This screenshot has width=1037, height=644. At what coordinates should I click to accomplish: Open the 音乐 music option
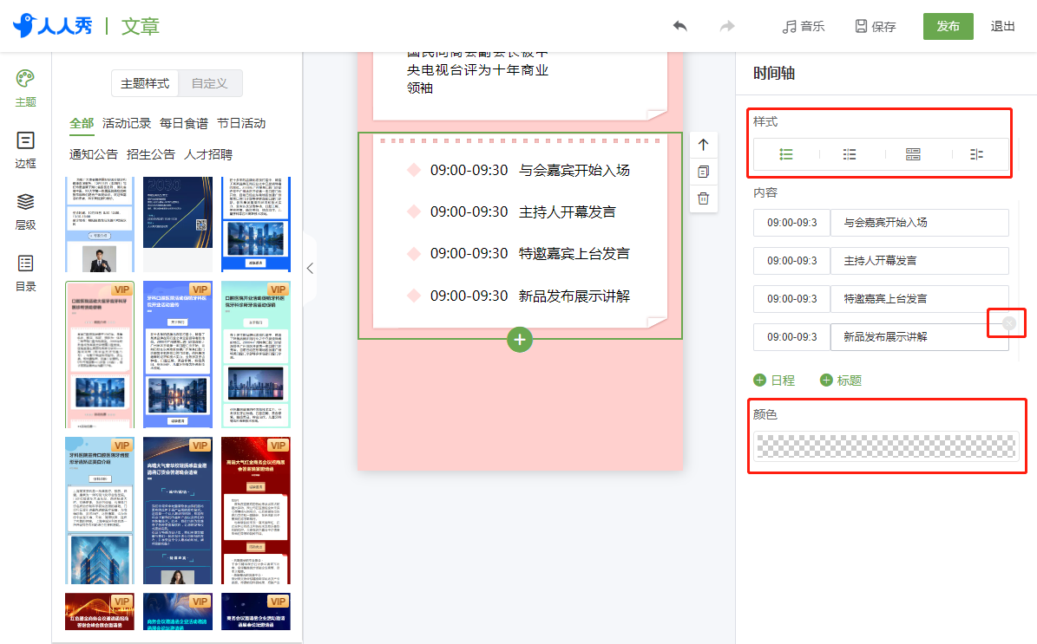(804, 26)
